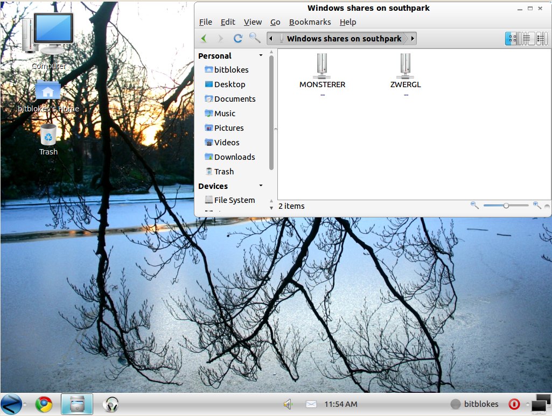Image resolution: width=552 pixels, height=416 pixels.
Task: Open the Edit menu
Action: 228,22
